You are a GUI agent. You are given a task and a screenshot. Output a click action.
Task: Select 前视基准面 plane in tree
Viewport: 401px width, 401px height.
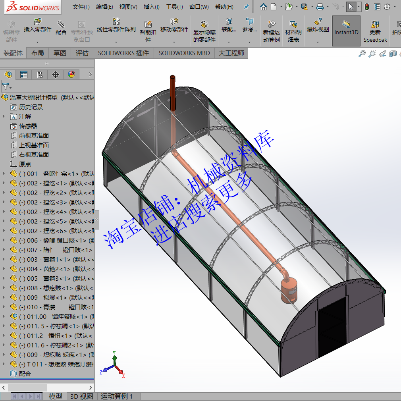pyautogui.click(x=34, y=135)
